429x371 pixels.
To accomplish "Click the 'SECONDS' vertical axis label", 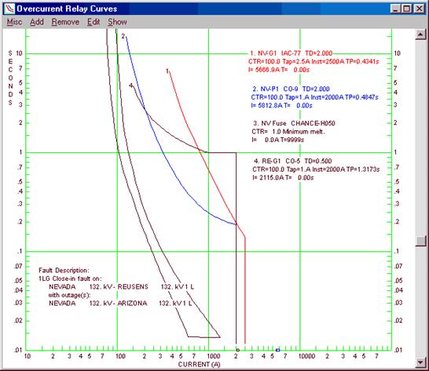I will click(x=10, y=78).
